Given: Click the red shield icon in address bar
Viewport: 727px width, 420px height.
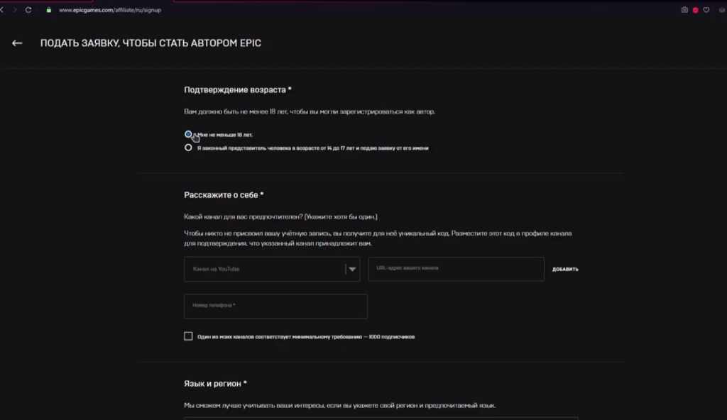Looking at the screenshot, I should [x=696, y=10].
